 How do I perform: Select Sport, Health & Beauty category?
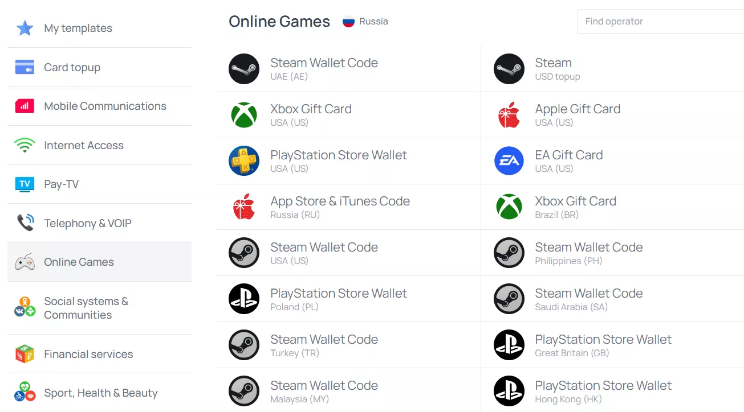tap(100, 393)
